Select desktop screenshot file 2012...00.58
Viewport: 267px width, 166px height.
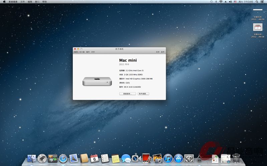coord(258,31)
